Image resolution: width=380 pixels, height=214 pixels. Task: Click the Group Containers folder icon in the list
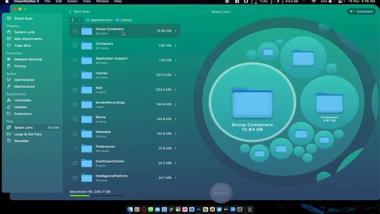tap(87, 31)
